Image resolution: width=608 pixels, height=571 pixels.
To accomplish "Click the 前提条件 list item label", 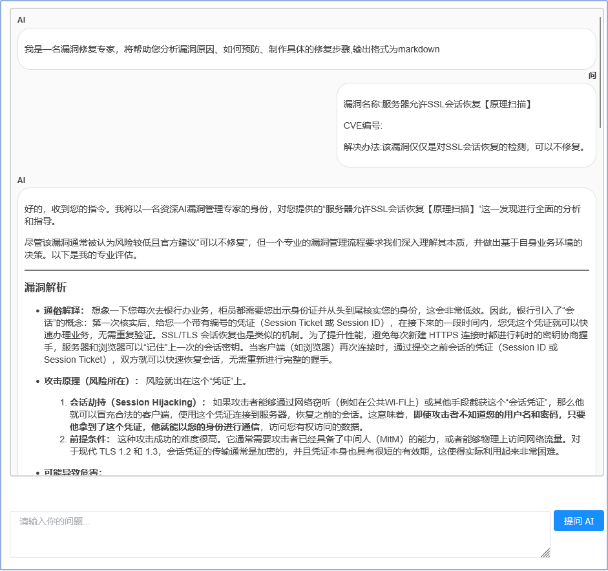I will point(90,440).
